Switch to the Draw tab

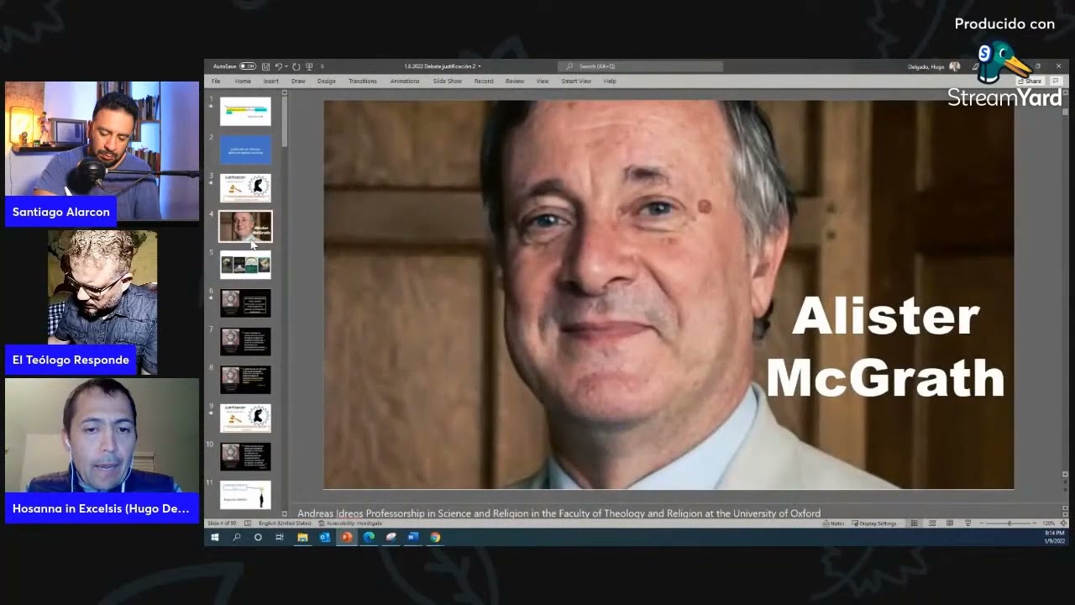[298, 82]
